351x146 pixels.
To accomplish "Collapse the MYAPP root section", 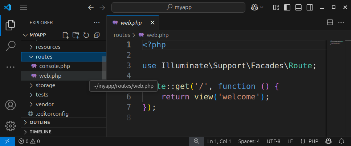I will (25, 35).
